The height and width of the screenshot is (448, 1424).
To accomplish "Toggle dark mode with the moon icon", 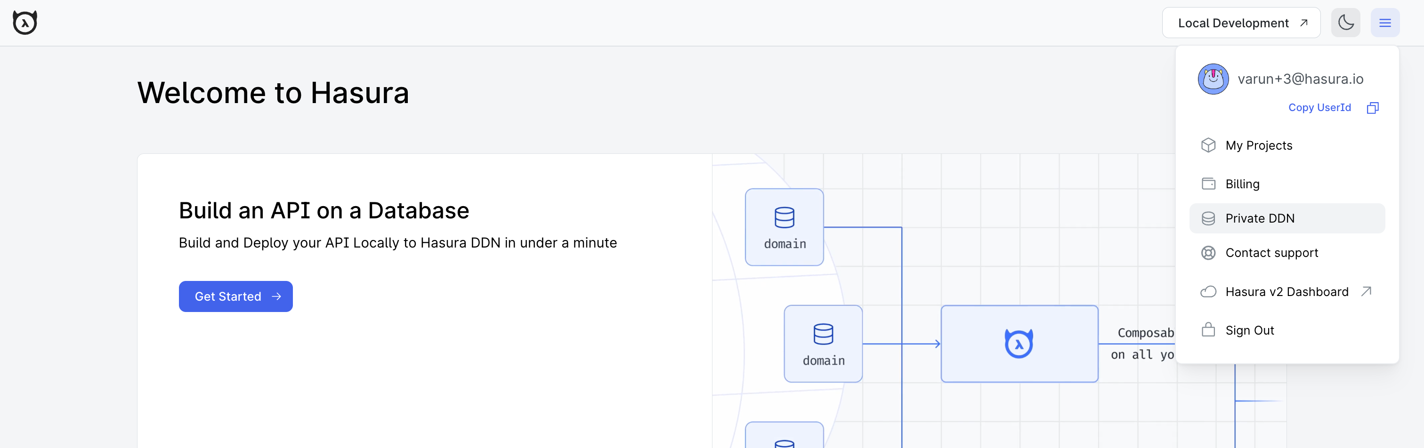I will (1345, 23).
